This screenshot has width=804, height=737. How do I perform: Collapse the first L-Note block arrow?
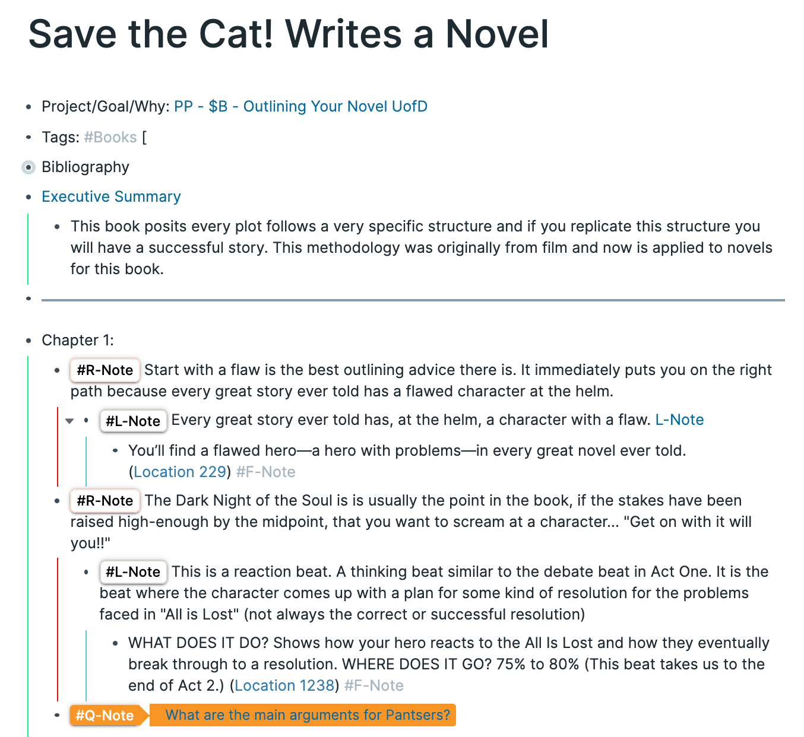pos(69,421)
